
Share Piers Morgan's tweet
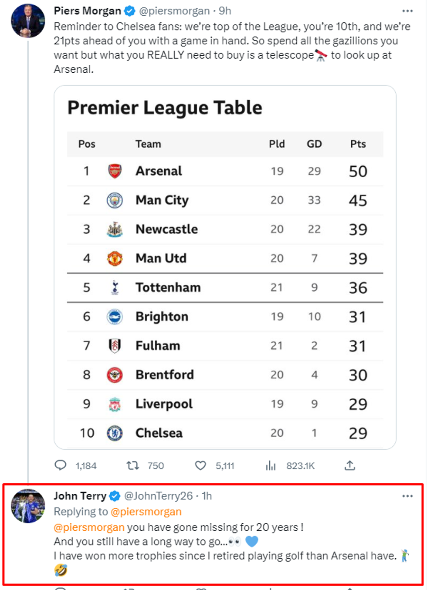349,465
